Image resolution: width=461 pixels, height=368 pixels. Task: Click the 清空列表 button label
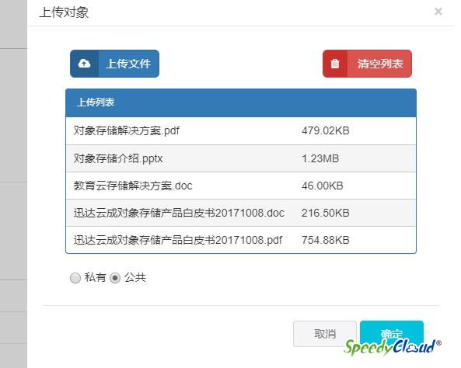[x=380, y=64]
